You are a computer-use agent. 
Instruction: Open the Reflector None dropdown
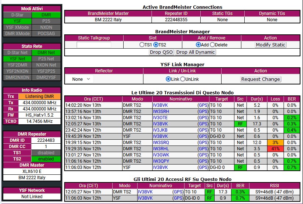80,79
